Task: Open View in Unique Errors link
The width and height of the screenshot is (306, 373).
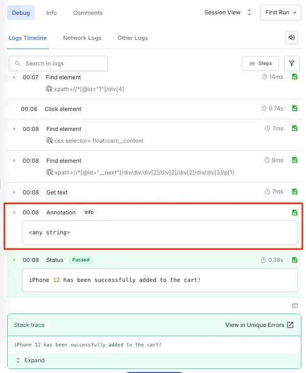Action: click(x=255, y=325)
